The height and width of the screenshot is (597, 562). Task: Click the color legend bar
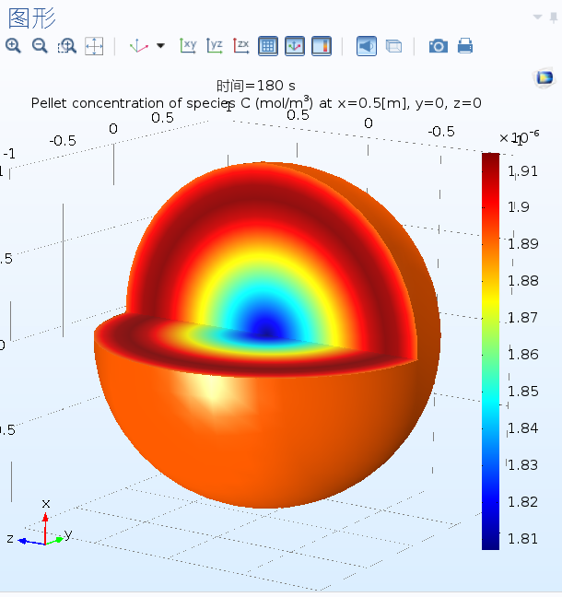(490, 351)
